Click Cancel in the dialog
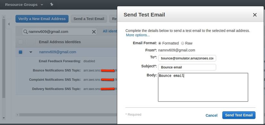The image size is (265, 125). (211, 115)
